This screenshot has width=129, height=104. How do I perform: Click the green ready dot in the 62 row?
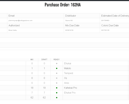pos(57,97)
